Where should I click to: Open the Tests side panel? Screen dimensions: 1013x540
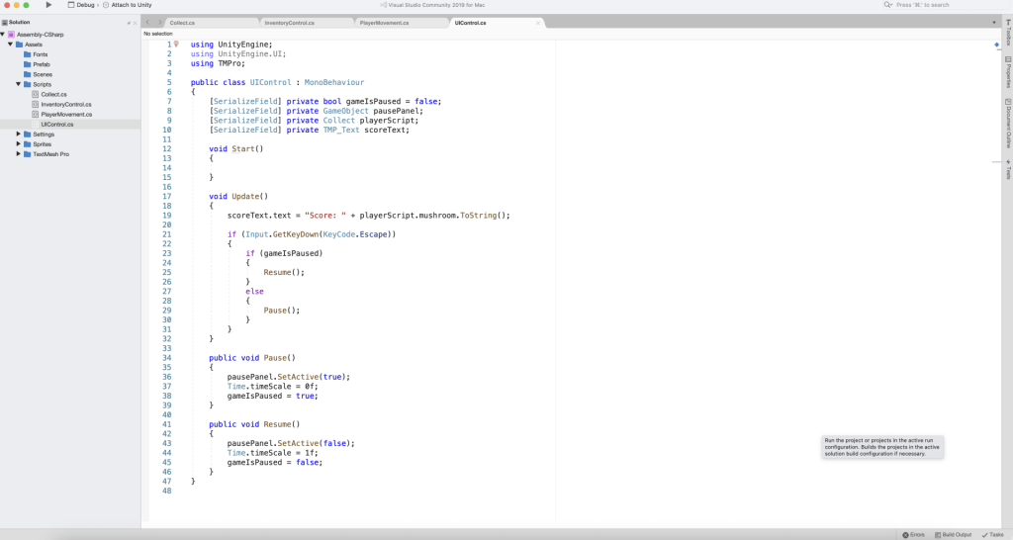point(1007,169)
